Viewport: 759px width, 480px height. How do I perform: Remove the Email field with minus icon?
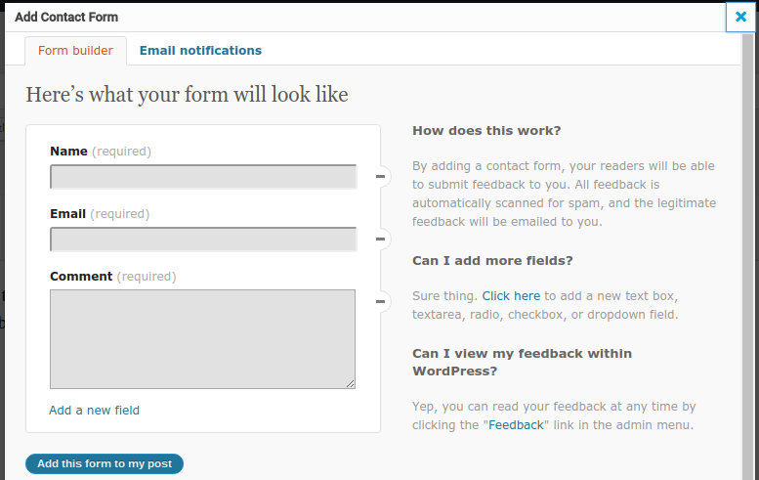point(382,240)
